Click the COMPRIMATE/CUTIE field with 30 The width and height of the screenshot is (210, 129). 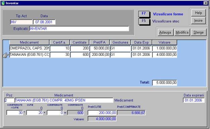pyautogui.click(x=15, y=113)
